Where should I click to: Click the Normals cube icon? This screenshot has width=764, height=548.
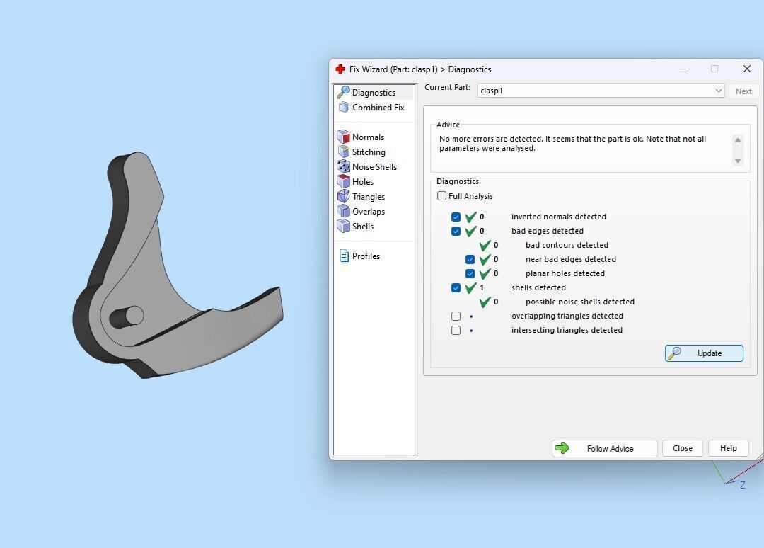coord(344,137)
